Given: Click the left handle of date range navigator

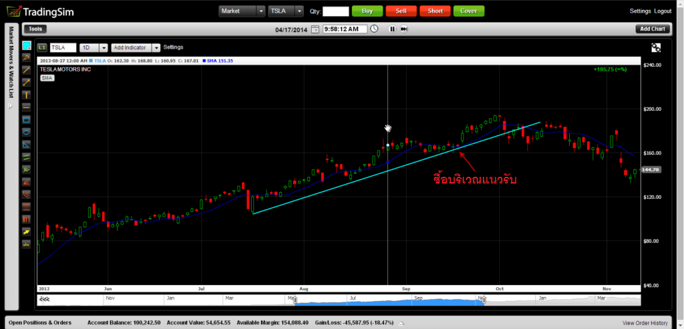Looking at the screenshot, I should [x=295, y=300].
